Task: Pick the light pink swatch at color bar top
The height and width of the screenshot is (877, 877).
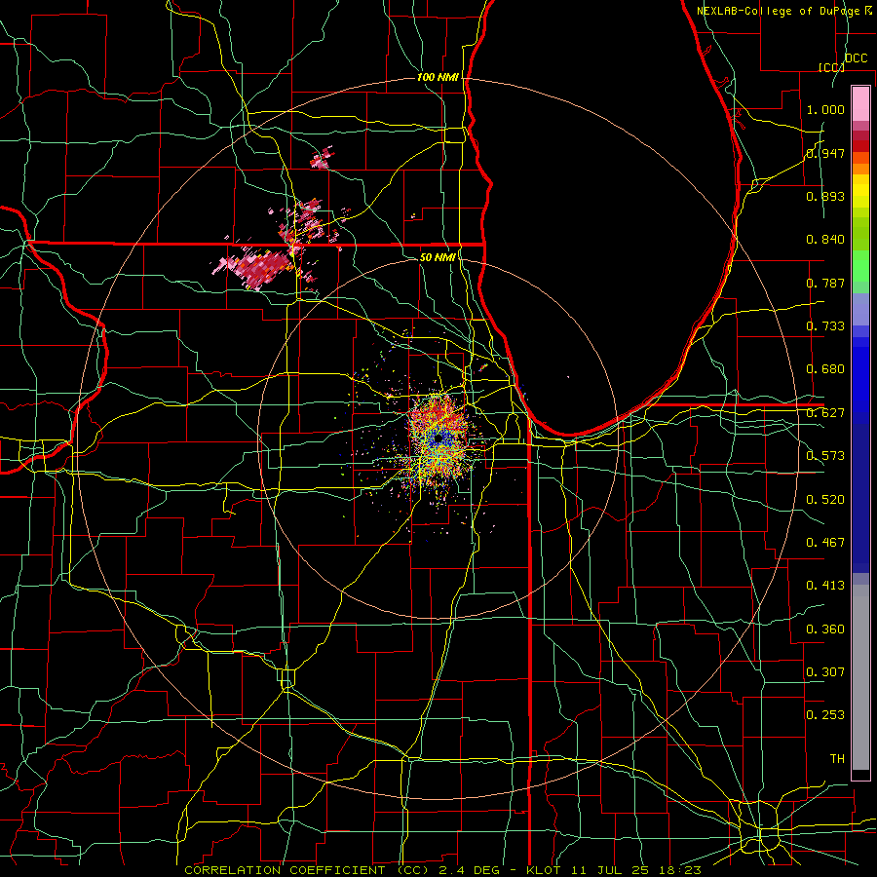Action: tap(860, 103)
